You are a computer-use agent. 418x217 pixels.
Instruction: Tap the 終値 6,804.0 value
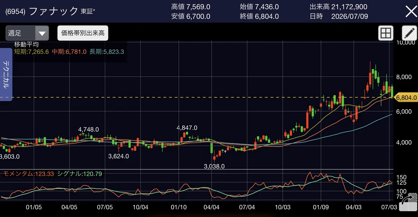coord(260,16)
